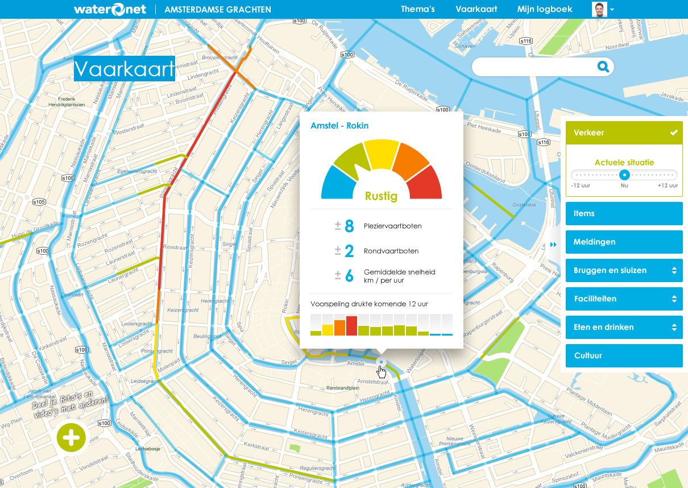Toggle the Items layer
The image size is (688, 488).
pos(624,213)
